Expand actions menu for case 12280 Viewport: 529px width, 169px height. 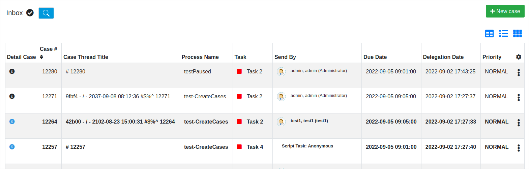[x=519, y=72]
